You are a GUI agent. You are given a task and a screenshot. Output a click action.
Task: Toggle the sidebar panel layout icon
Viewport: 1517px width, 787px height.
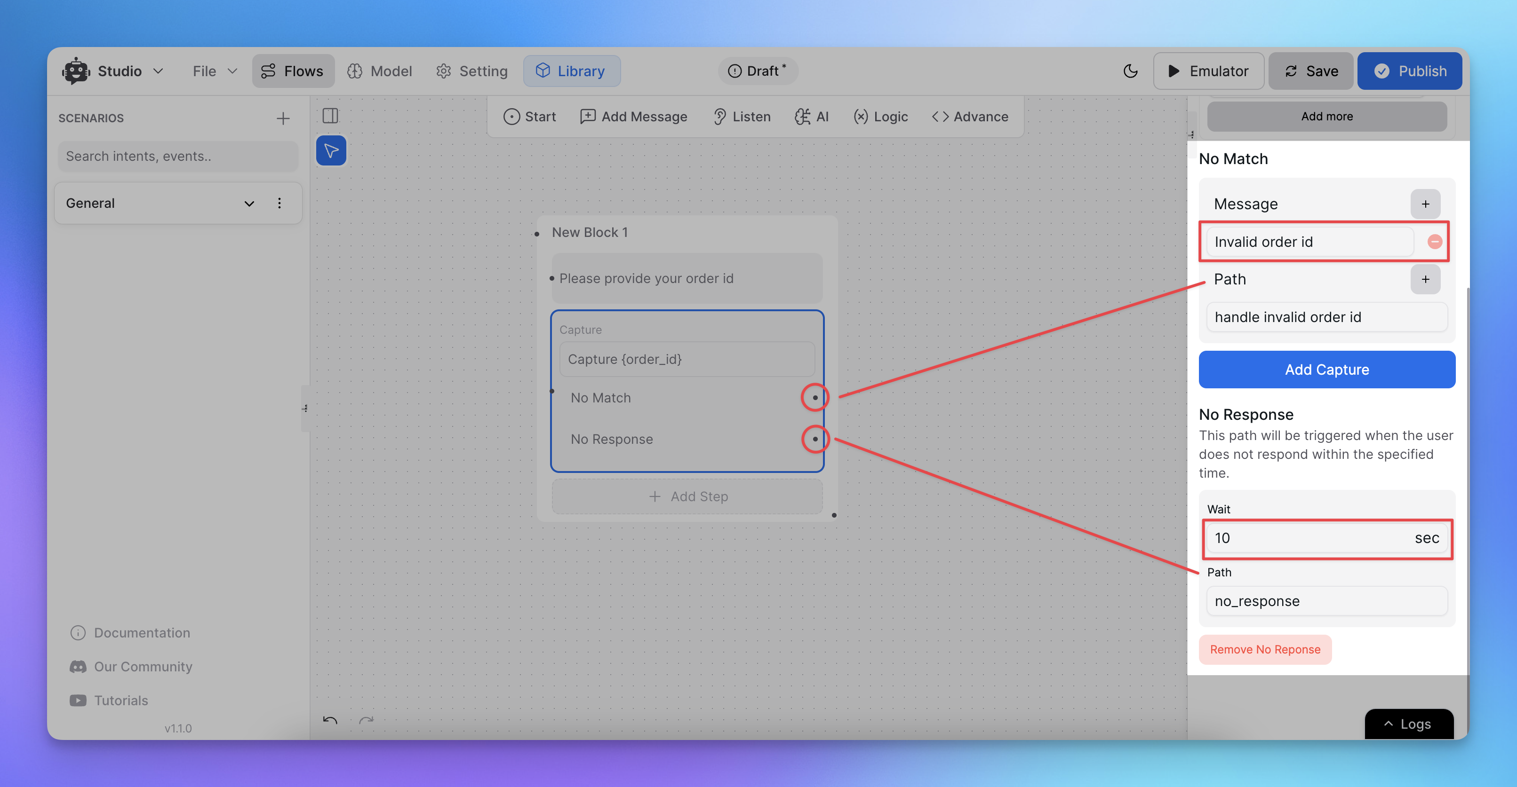[x=330, y=116]
